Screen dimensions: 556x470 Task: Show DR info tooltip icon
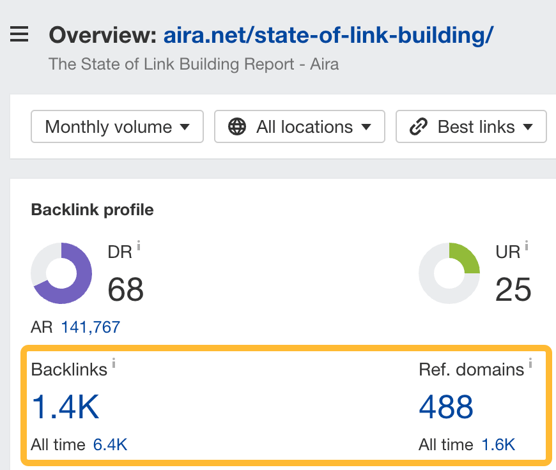(139, 245)
